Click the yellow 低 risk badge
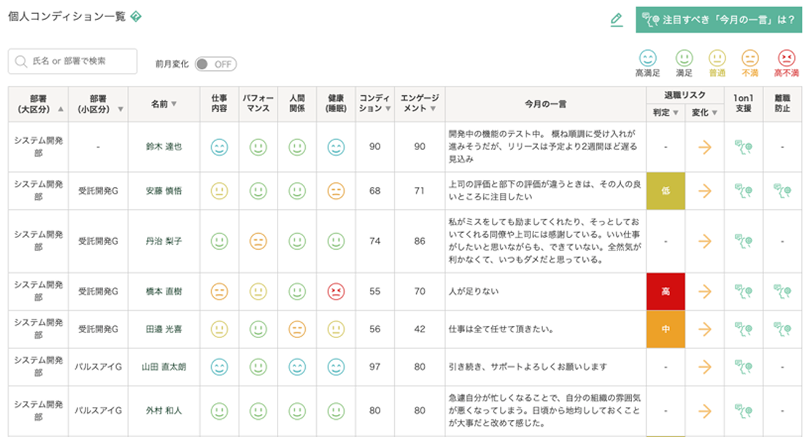The height and width of the screenshot is (437, 808). [x=666, y=191]
